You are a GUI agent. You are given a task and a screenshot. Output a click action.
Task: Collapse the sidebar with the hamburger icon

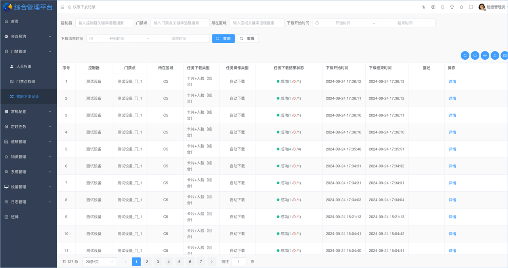[62, 7]
